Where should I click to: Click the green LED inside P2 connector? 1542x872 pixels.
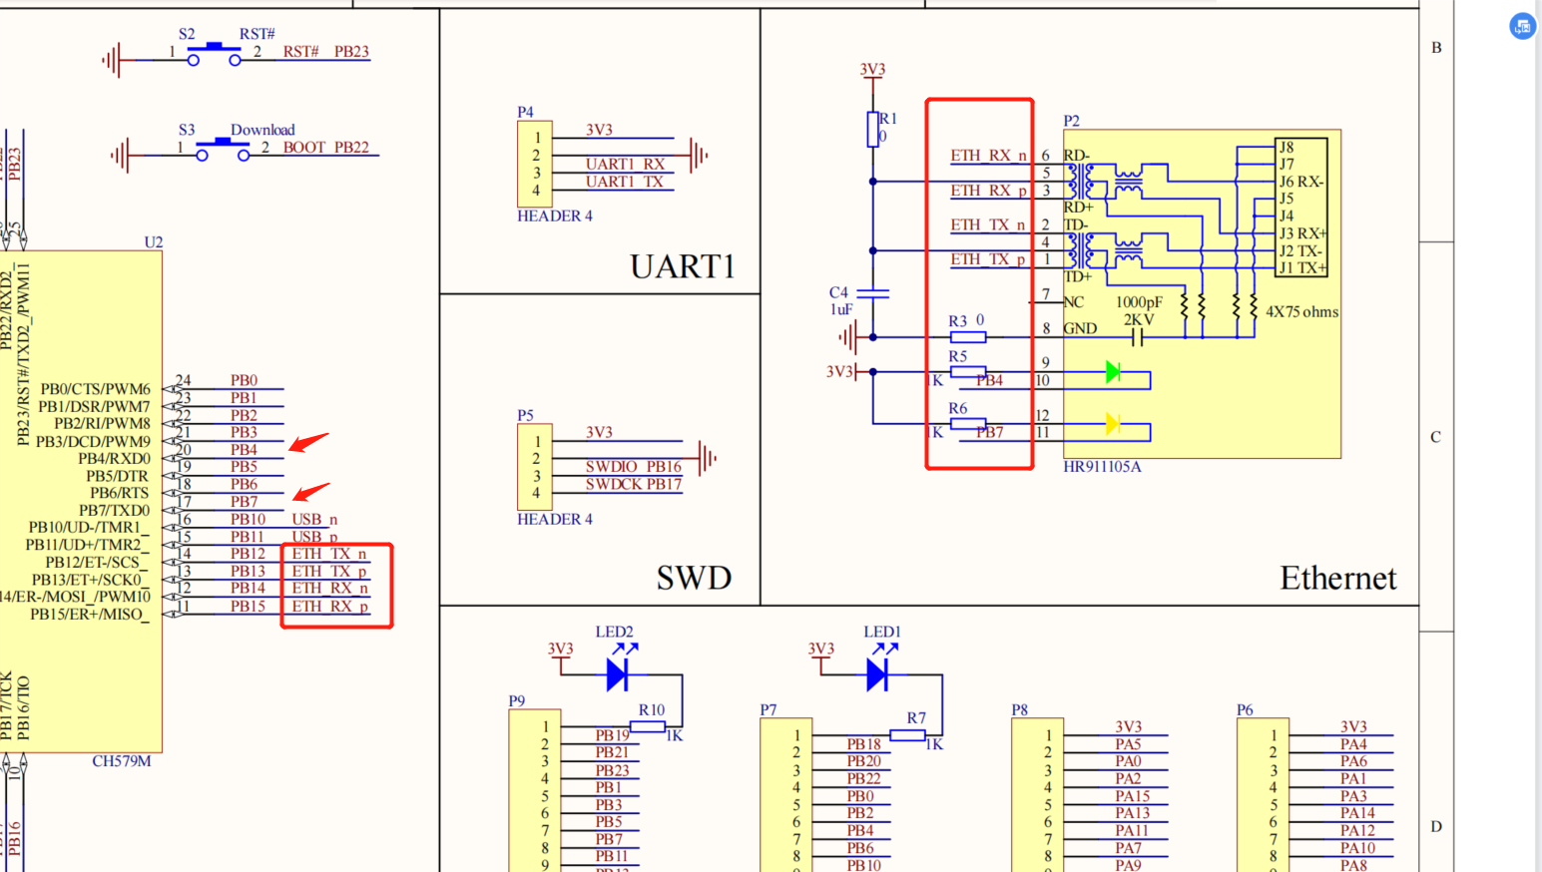[1113, 372]
